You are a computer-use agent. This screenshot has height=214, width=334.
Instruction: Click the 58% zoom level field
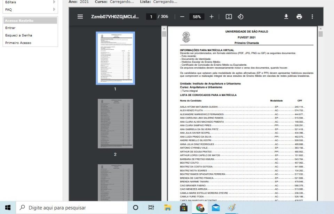pyautogui.click(x=197, y=17)
